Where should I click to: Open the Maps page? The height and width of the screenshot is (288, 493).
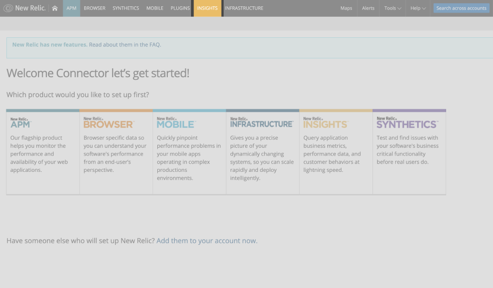click(346, 8)
